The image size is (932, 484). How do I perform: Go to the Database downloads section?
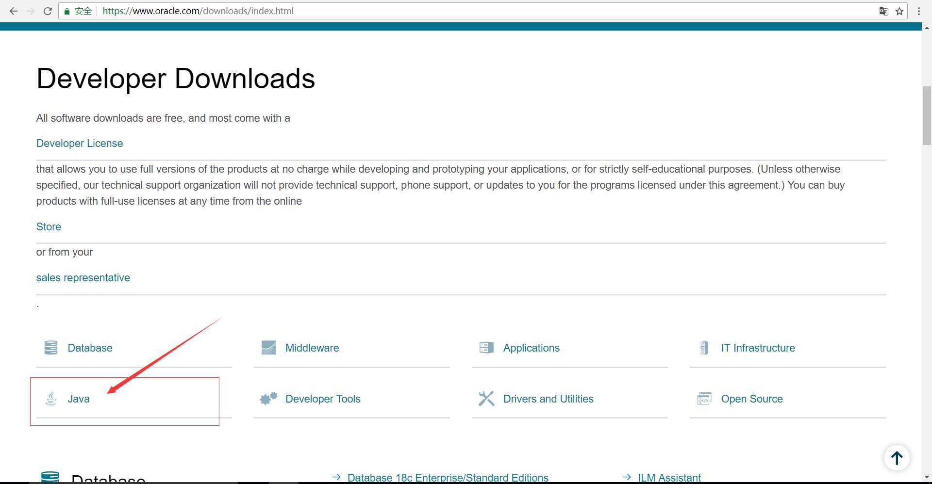90,348
